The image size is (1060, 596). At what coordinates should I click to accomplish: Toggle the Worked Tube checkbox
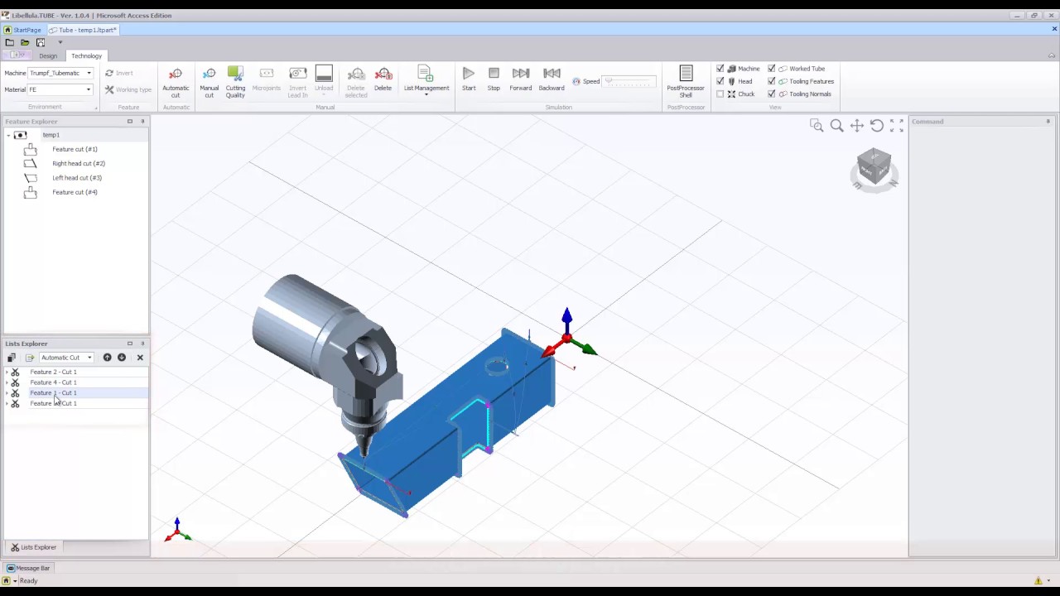point(772,69)
